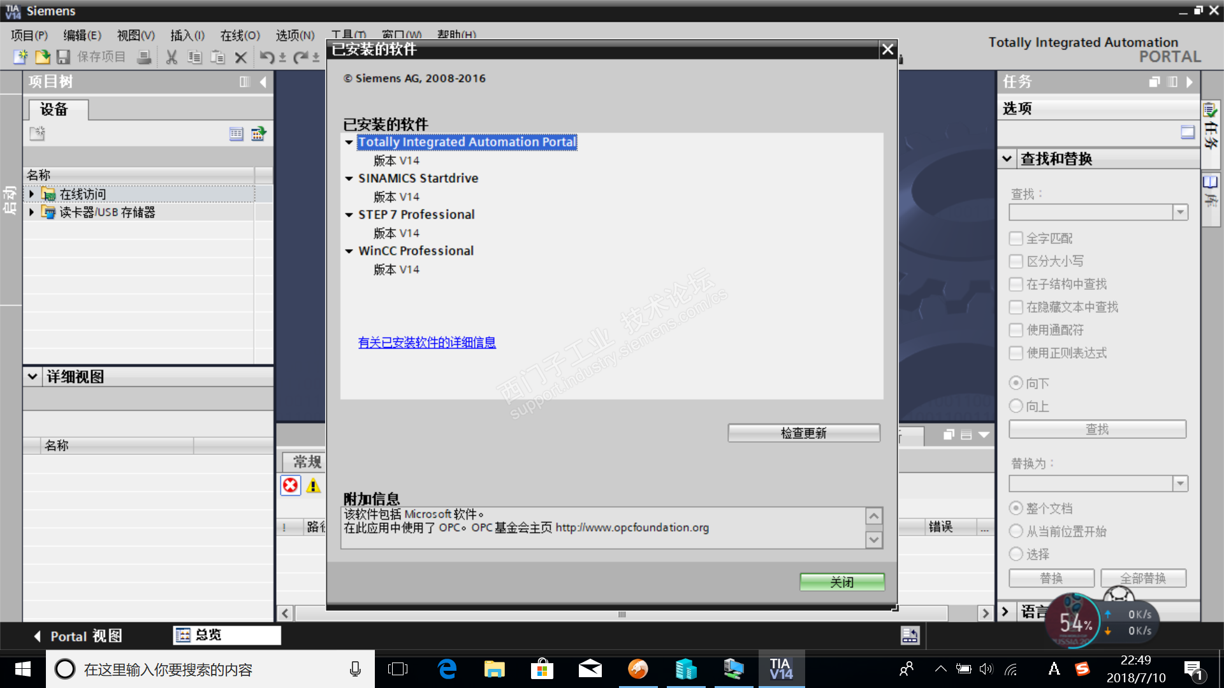Click the yellow warning filter icon

click(313, 485)
